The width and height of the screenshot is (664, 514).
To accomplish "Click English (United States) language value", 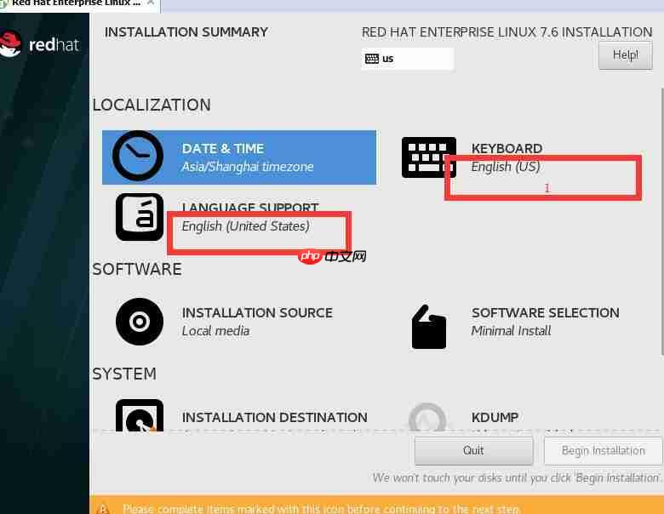I will click(246, 226).
